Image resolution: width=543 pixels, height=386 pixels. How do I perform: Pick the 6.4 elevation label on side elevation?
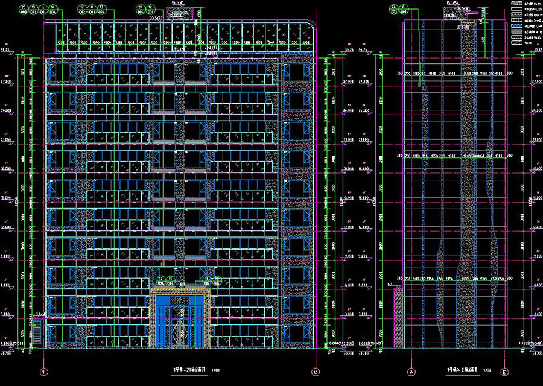pos(390,285)
